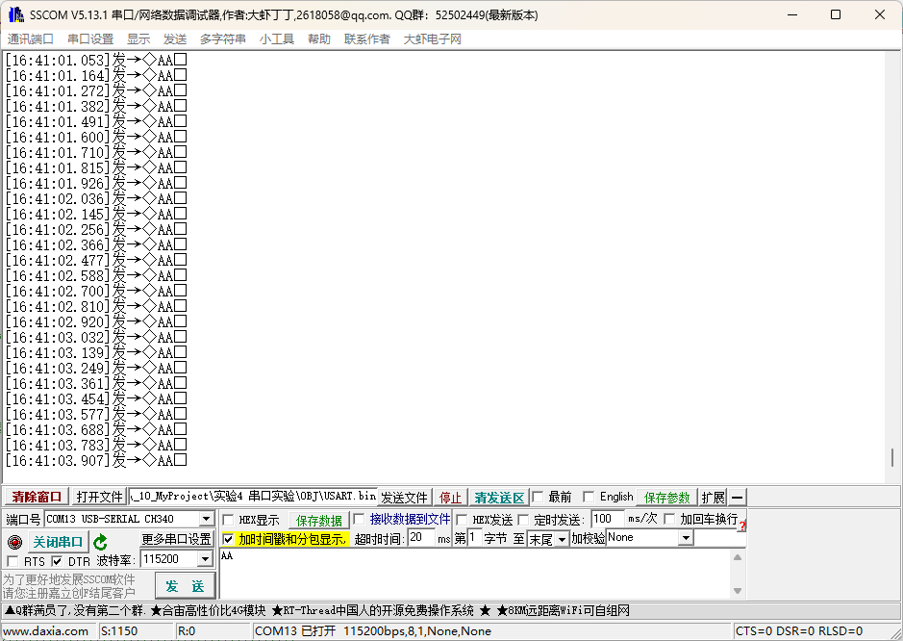Click the R:0 received counter in status bar

187,631
